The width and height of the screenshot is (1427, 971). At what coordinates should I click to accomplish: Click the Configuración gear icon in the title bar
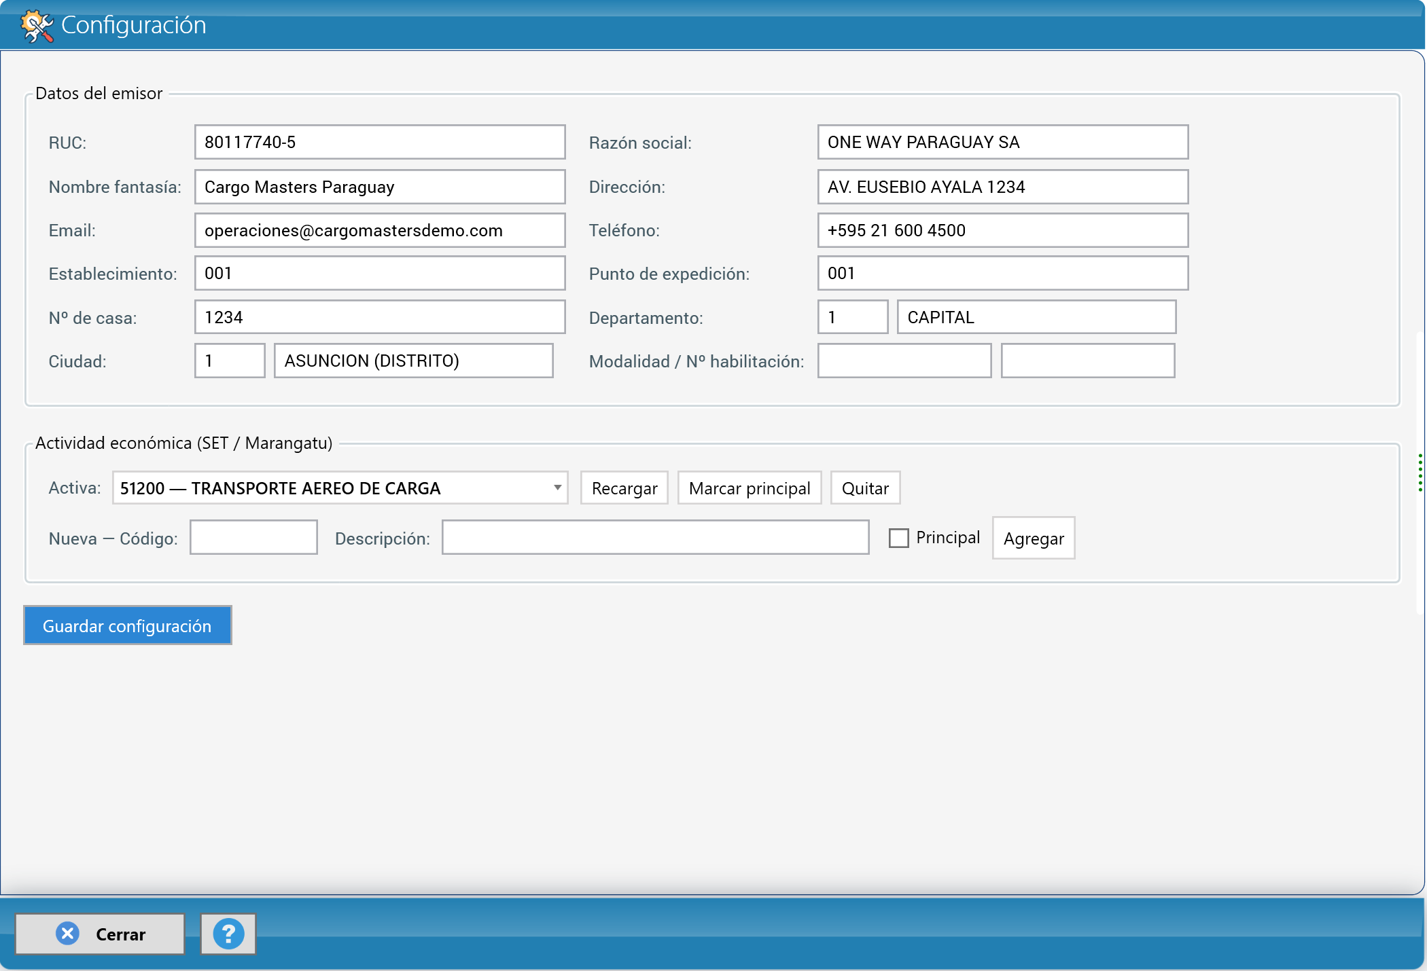tap(37, 26)
